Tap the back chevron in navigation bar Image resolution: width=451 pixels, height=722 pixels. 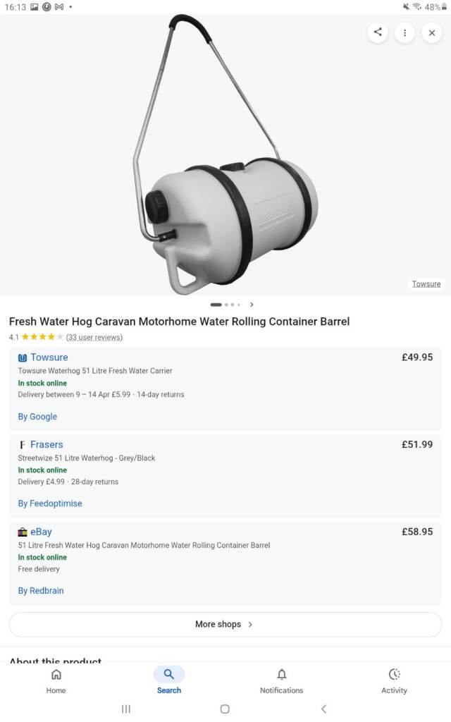pos(323,709)
